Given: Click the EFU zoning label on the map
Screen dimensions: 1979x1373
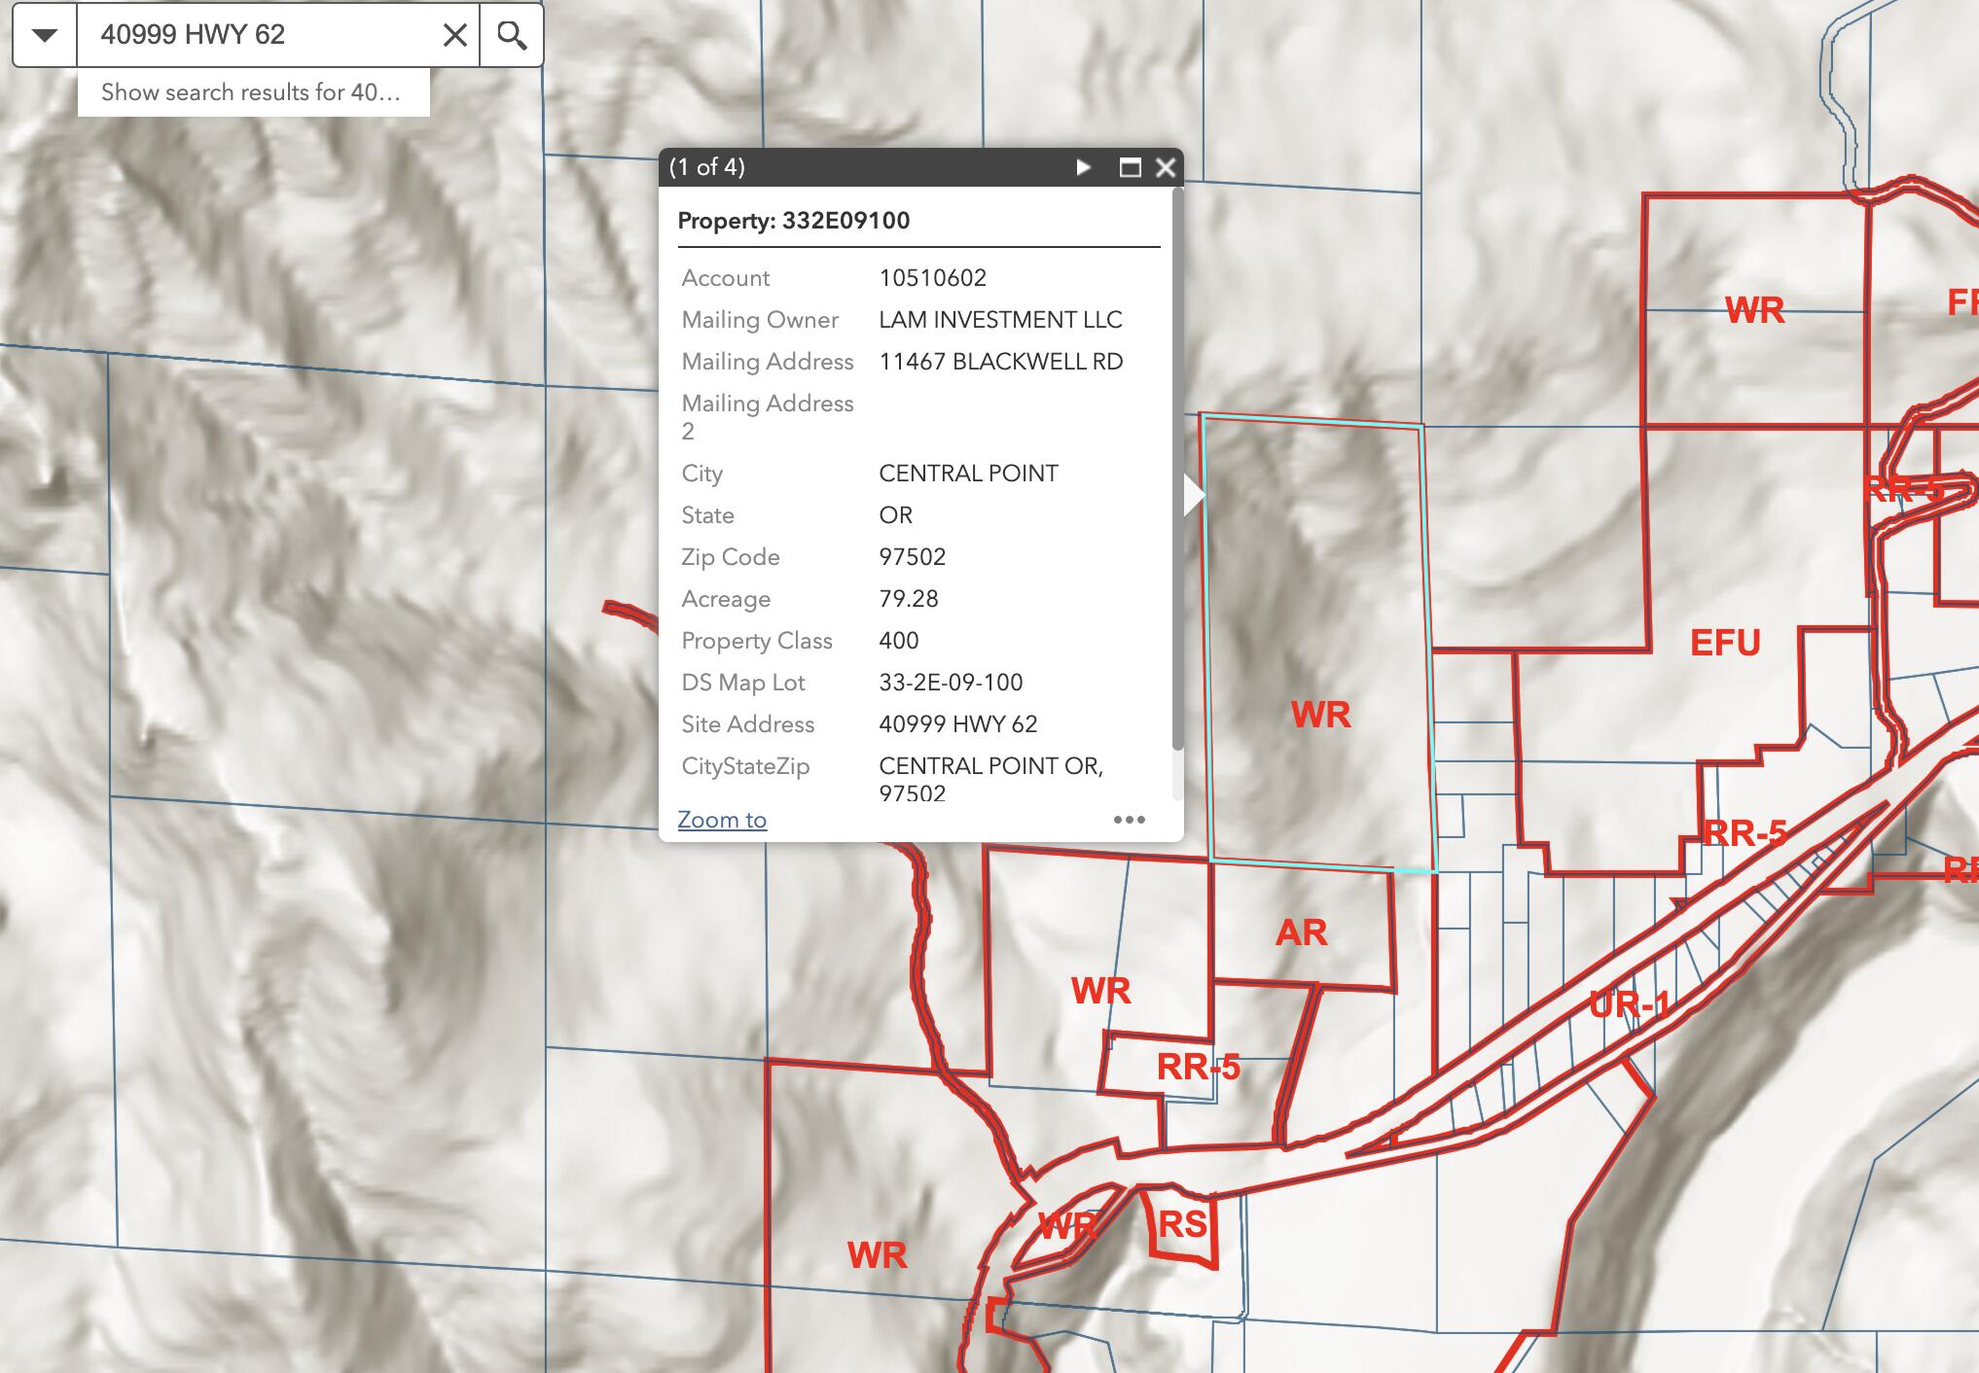Looking at the screenshot, I should pyautogui.click(x=1725, y=643).
